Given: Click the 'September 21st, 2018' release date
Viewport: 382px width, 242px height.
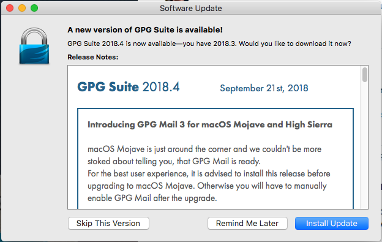Looking at the screenshot, I should 264,88.
